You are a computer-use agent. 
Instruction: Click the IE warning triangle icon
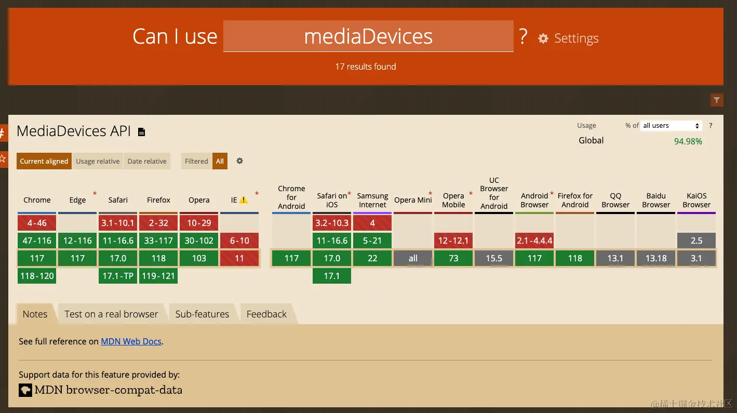click(244, 200)
